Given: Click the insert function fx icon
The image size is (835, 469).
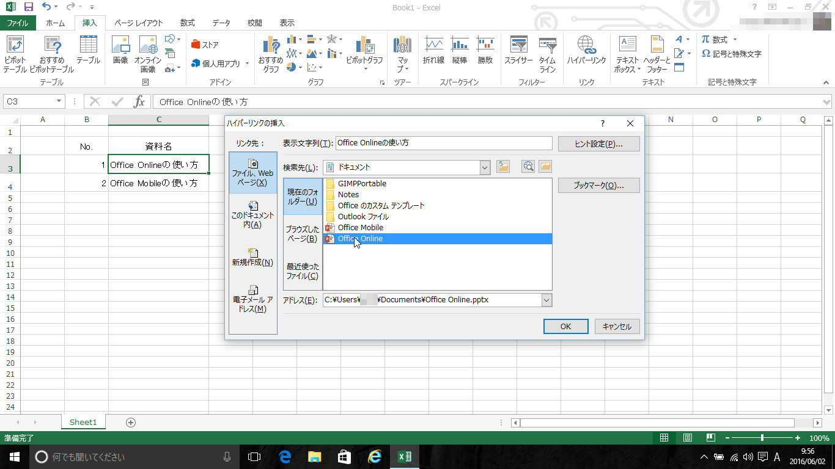Looking at the screenshot, I should click(139, 101).
